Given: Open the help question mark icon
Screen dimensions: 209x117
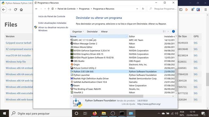Looking at the screenshot, I should coord(173,32).
